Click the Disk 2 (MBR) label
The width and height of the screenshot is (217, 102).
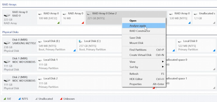point(20,77)
